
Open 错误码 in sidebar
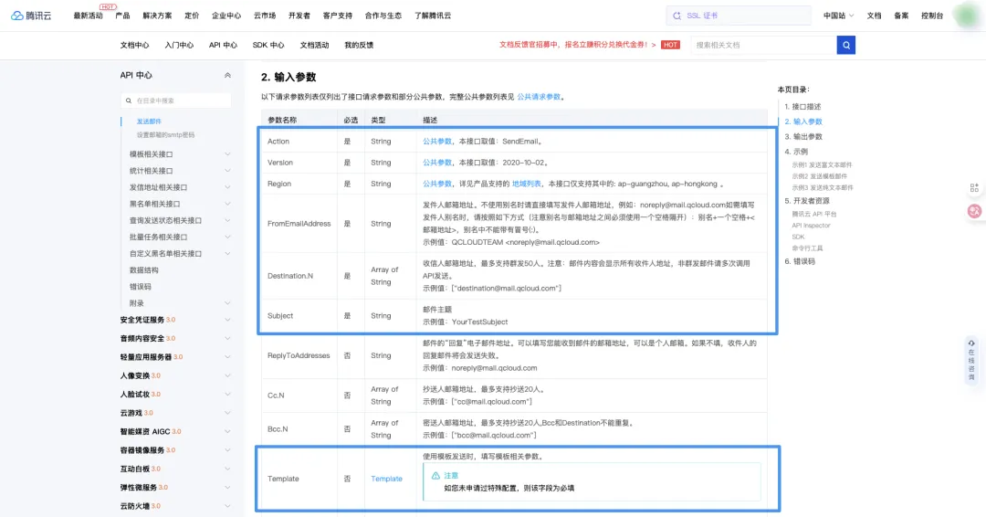pyautogui.click(x=141, y=287)
